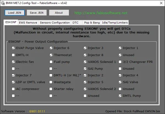Enable the Fuel pump checkbox
Screen dimensions: 165x114
click(x=51, y=62)
